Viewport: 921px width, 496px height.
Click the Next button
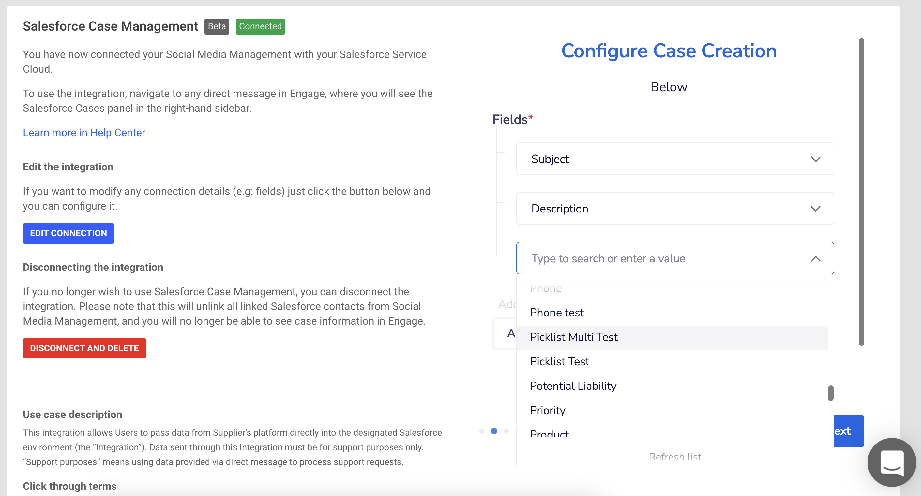pyautogui.click(x=849, y=431)
